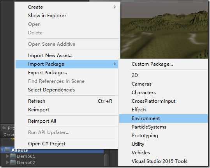
Task: Click the Demo01 folder icon
Action: [13, 156]
